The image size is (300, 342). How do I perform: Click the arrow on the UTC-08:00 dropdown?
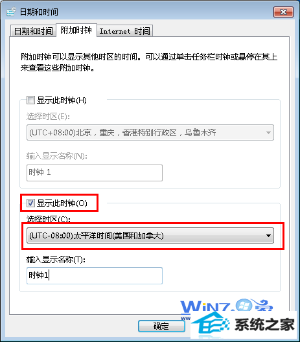pyautogui.click(x=269, y=236)
